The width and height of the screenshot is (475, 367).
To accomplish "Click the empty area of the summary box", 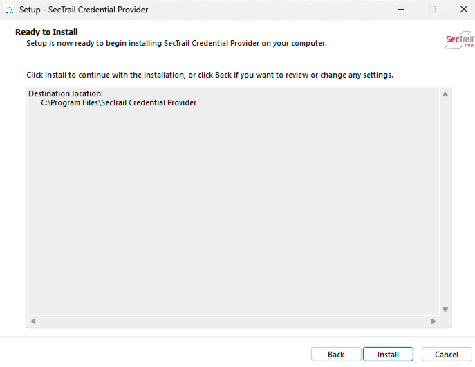I will pyautogui.click(x=232, y=208).
